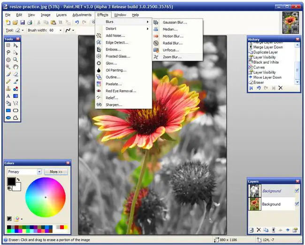Image resolution: width=305 pixels, height=245 pixels.
Task: Click the image thumbnail at top right
Action: (290, 22)
